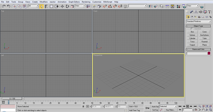Click the Teapot primitive button
The height and width of the screenshot is (112, 213).
tap(192, 45)
